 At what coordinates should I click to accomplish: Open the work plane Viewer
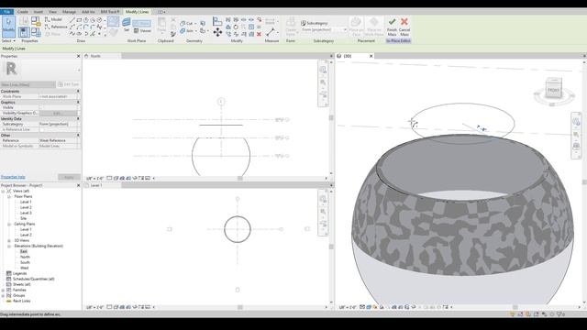click(x=142, y=30)
